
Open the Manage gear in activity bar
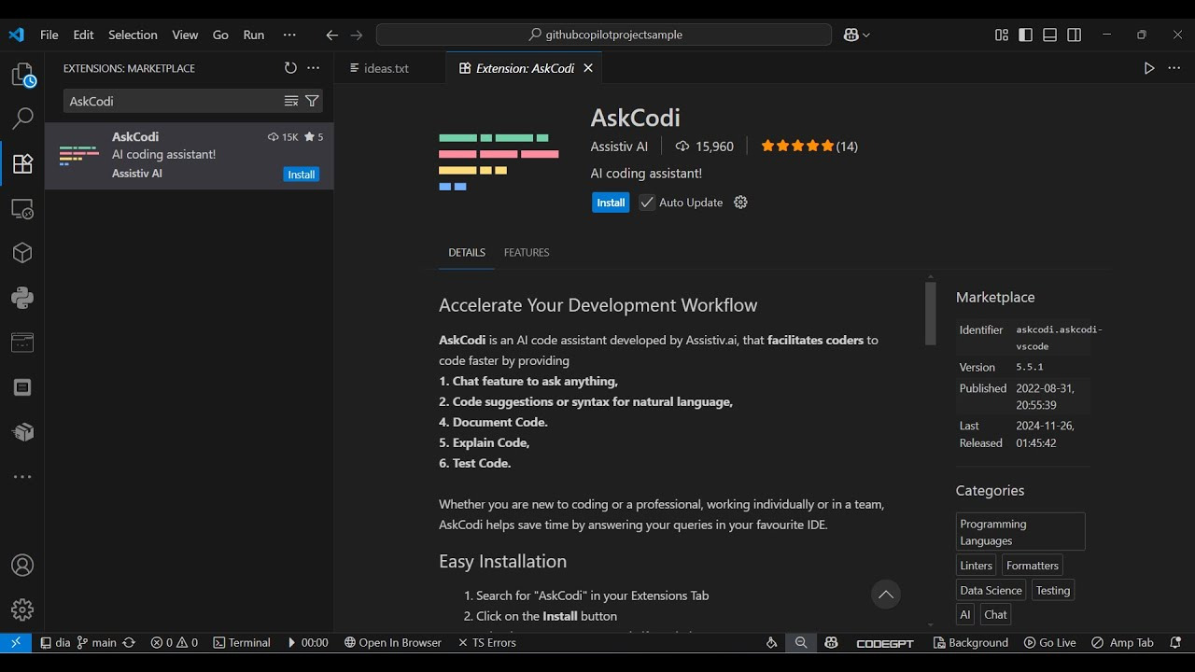tap(22, 610)
